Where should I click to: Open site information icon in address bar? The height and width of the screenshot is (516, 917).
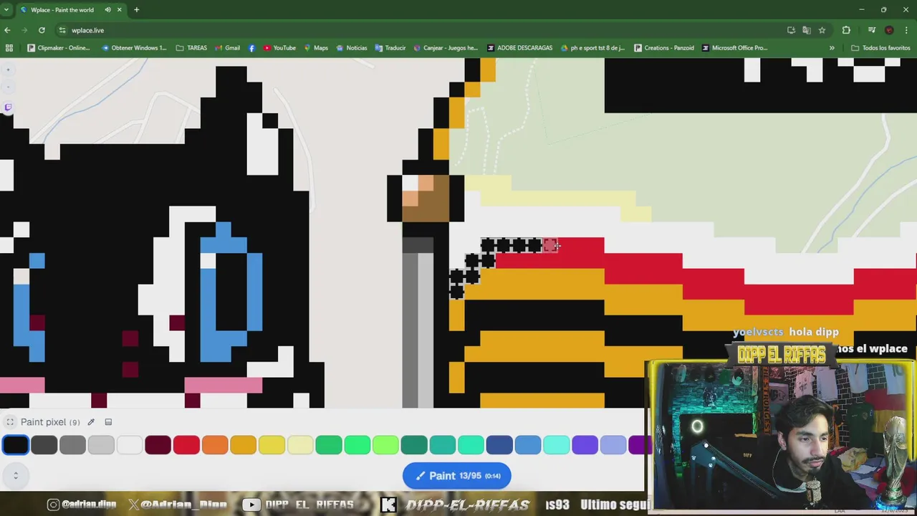(62, 30)
